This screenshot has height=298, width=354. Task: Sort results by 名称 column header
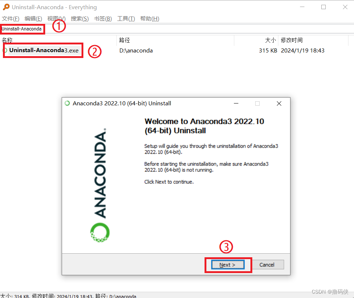coord(58,40)
